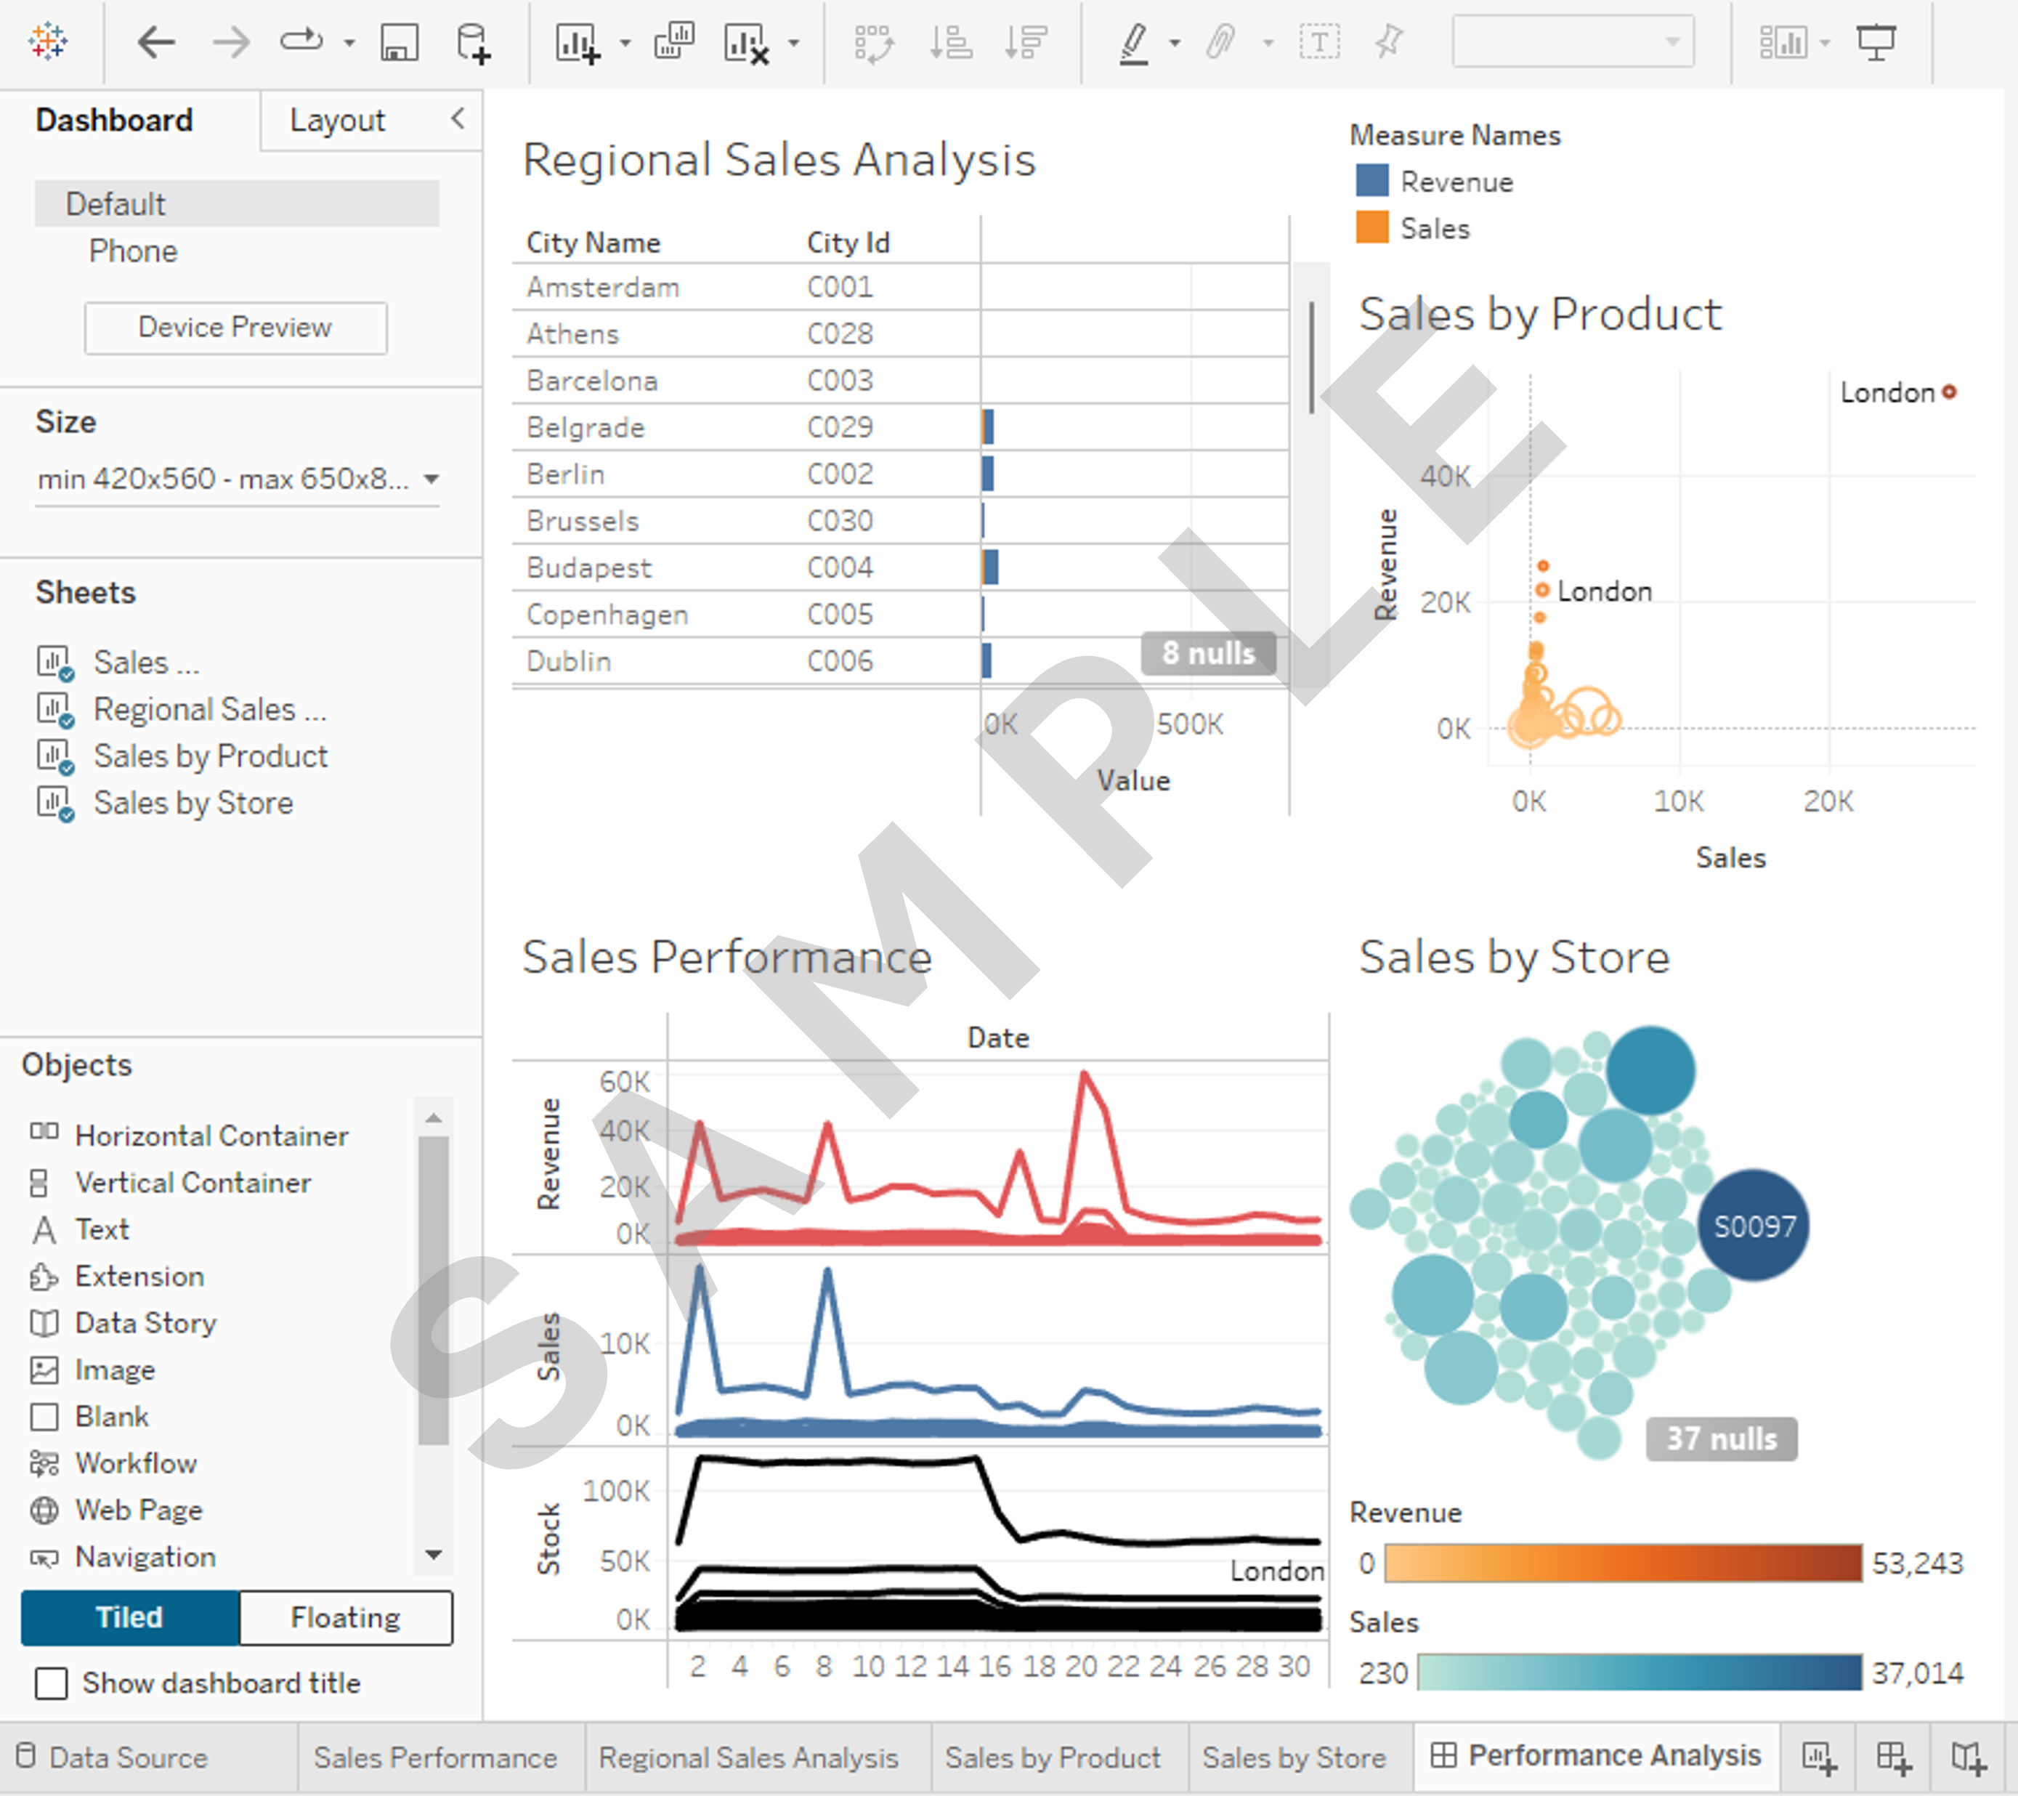The height and width of the screenshot is (1796, 2018).
Task: Click the Undo arrow in the toolbar
Action: click(156, 41)
